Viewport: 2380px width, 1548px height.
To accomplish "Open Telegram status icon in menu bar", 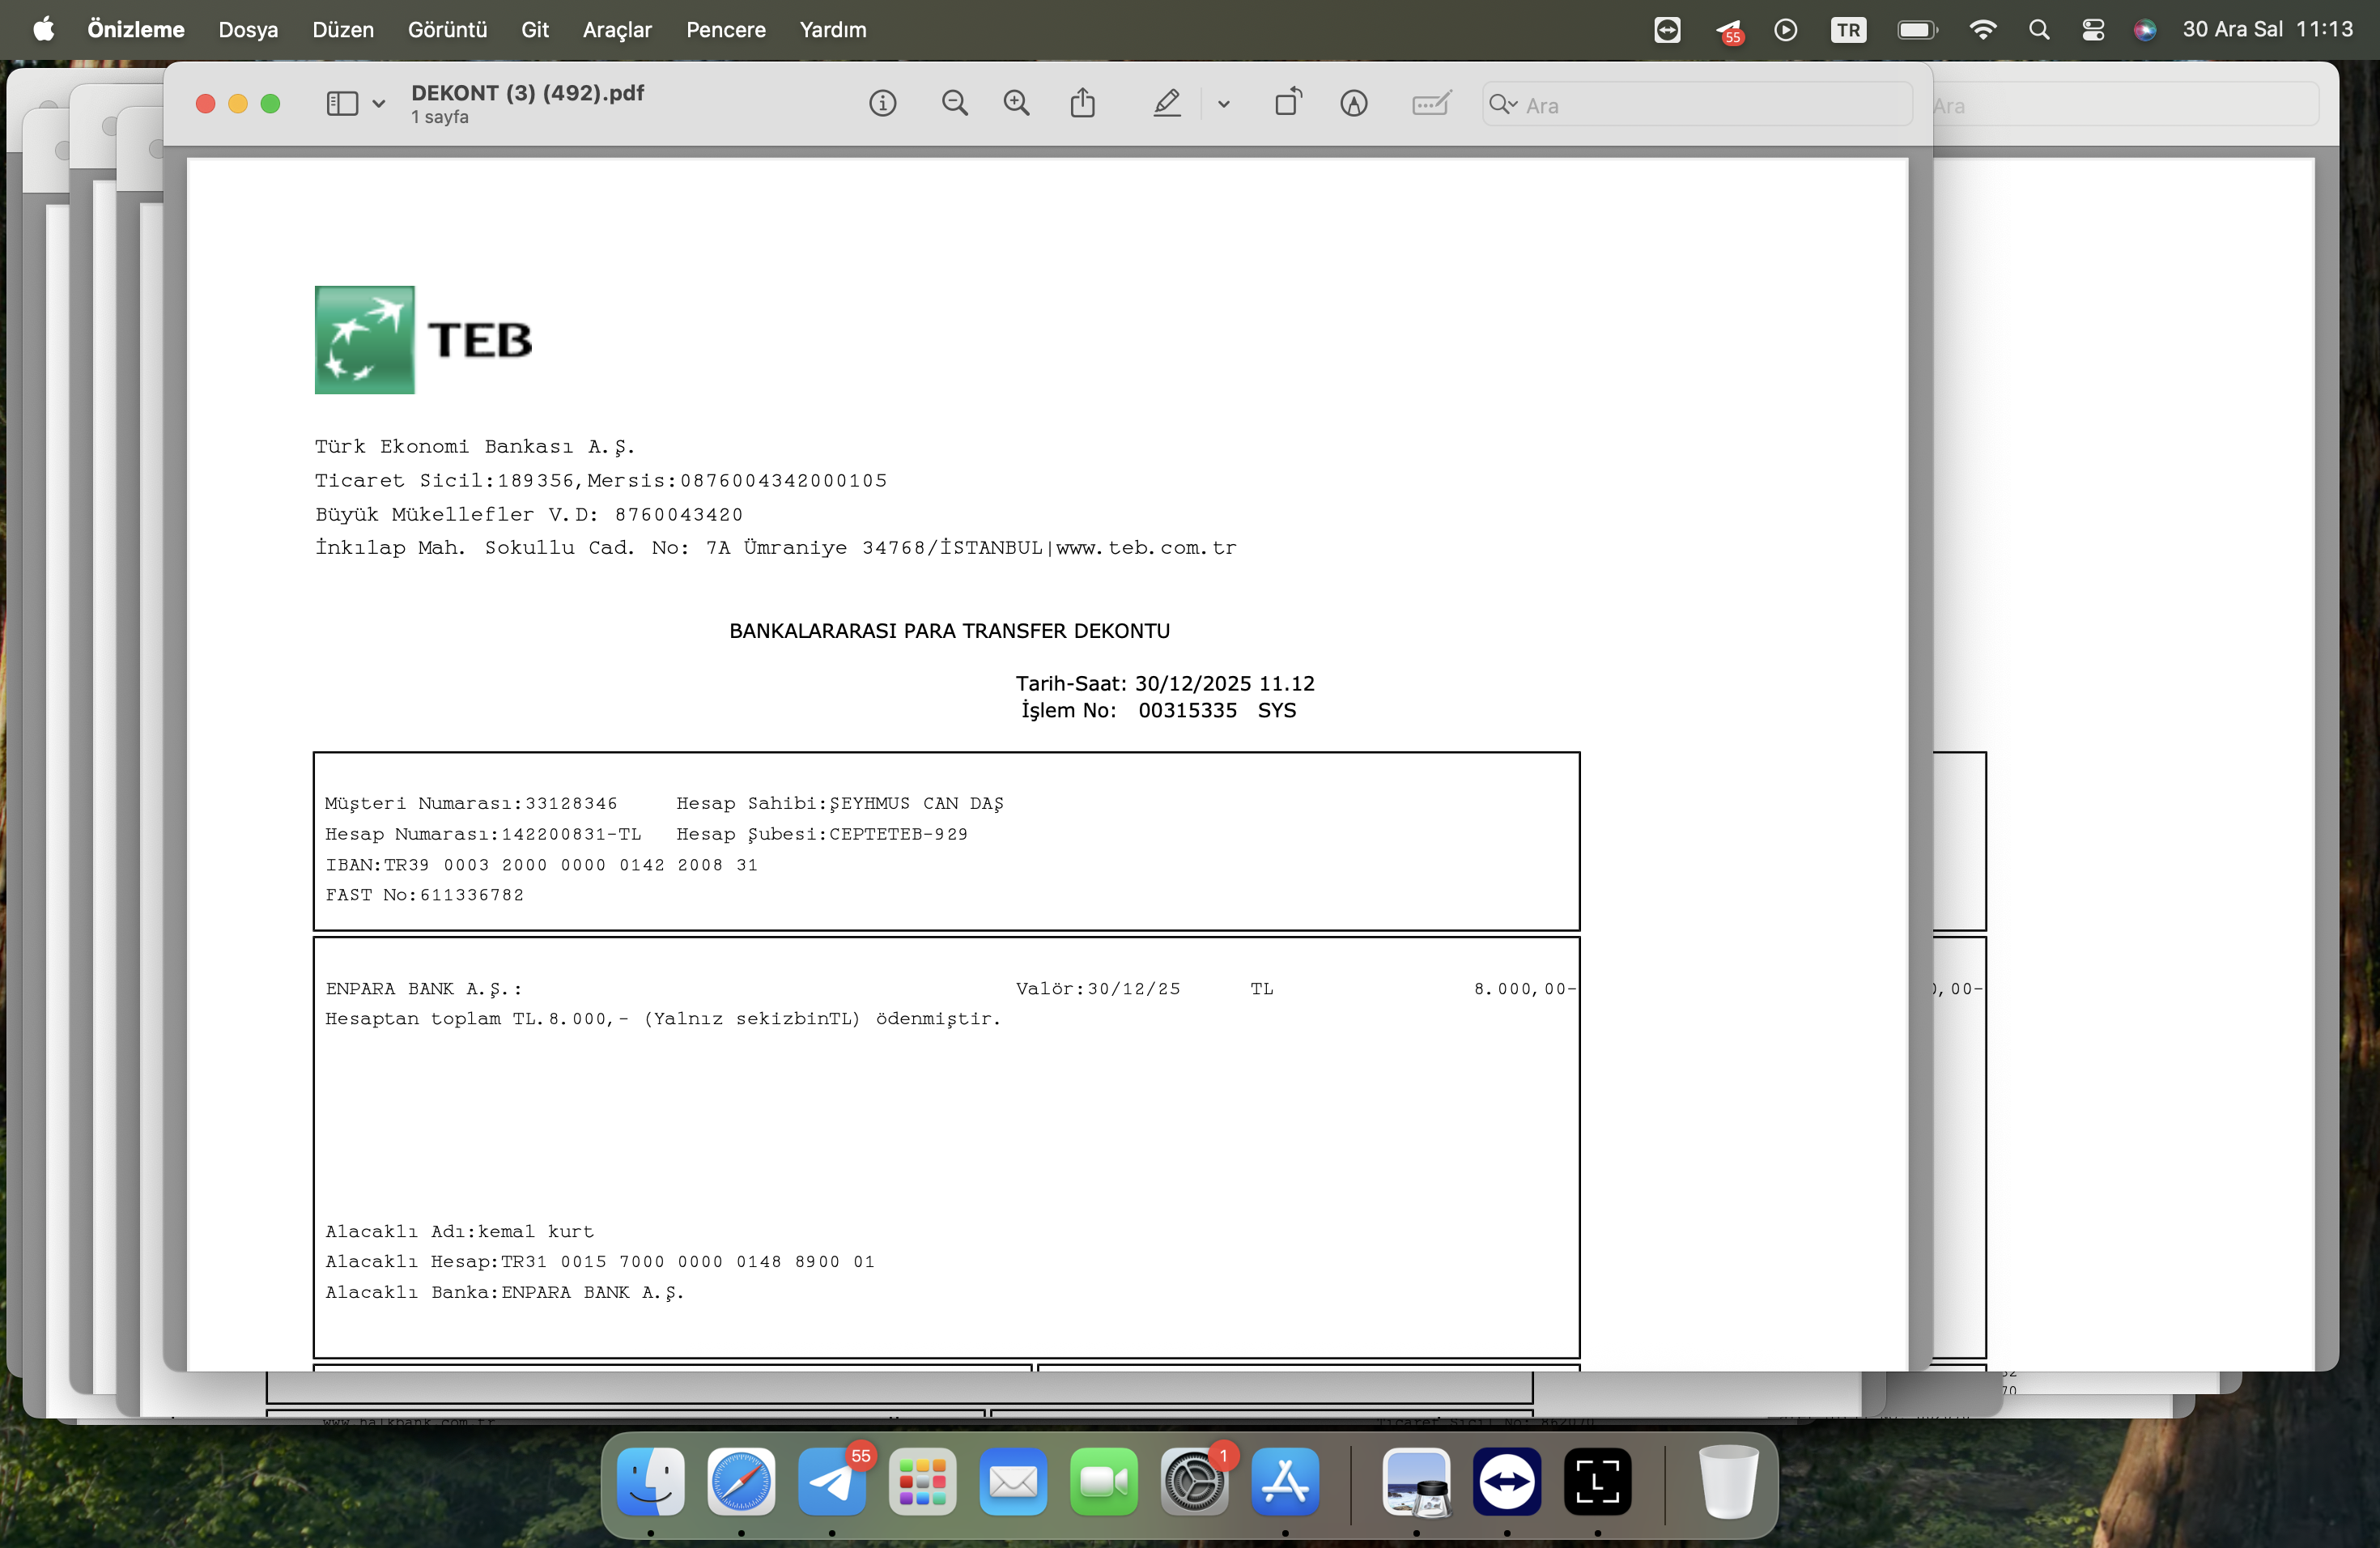I will coord(1730,31).
